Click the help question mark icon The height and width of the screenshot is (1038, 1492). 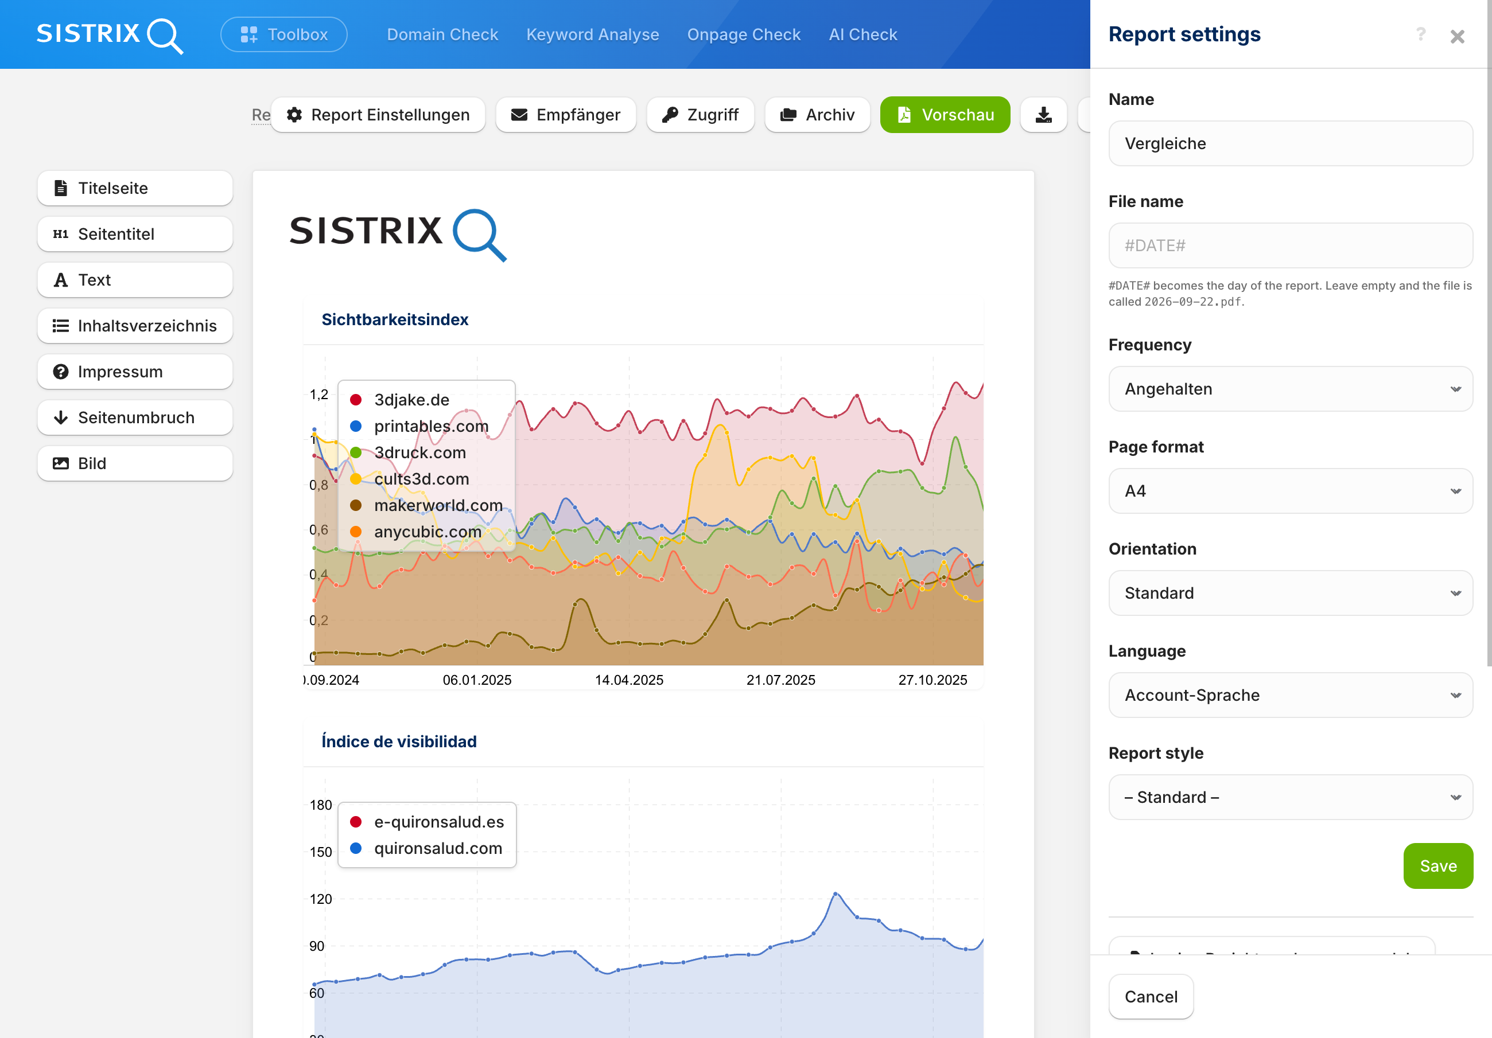pos(1420,34)
